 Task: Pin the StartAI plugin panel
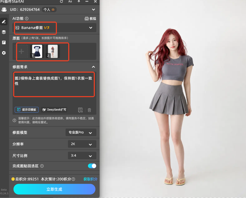pyautogui.click(x=79, y=1)
